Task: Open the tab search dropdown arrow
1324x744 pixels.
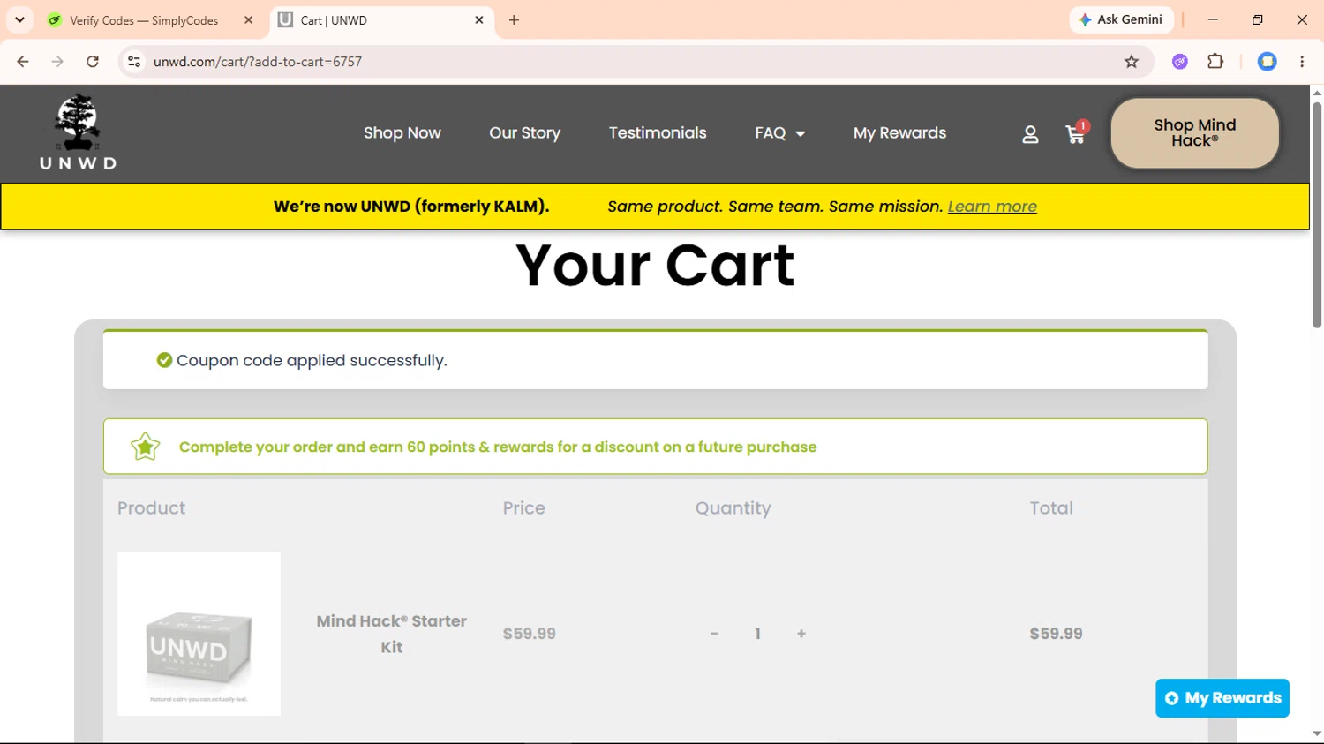Action: pyautogui.click(x=19, y=19)
